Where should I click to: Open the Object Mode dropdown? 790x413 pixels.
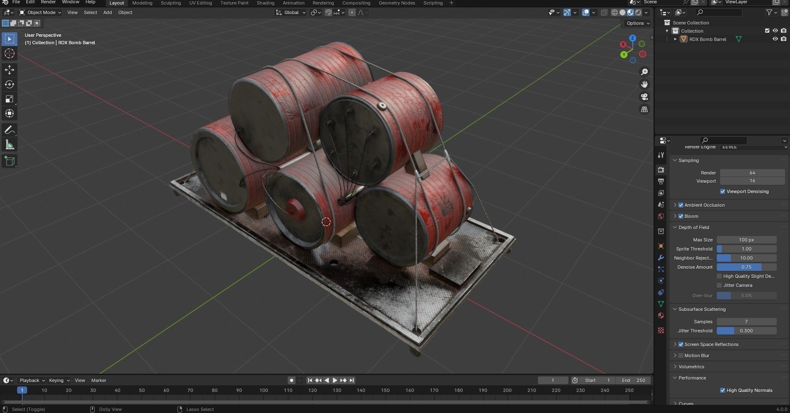(x=40, y=12)
